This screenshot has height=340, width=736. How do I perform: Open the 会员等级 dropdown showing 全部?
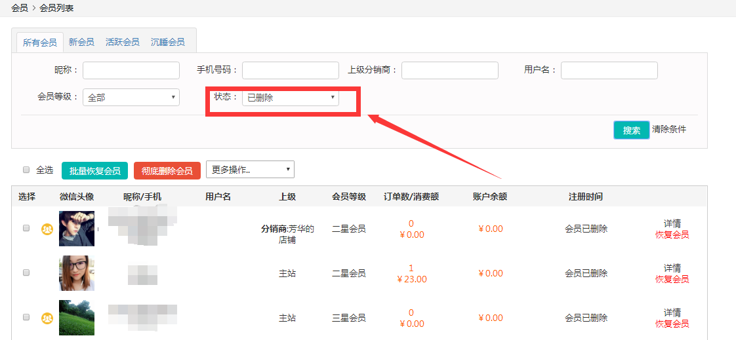pos(131,97)
